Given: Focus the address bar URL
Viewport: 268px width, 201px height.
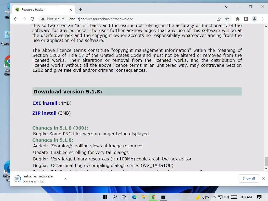Looking at the screenshot, I should [x=101, y=19].
